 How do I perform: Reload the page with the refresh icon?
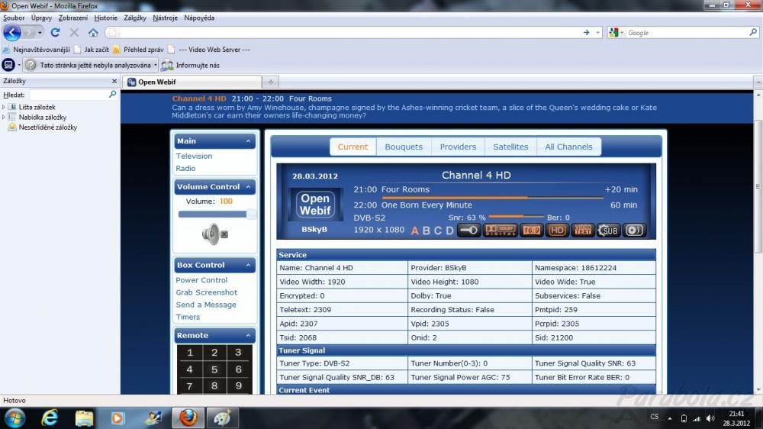pos(55,33)
